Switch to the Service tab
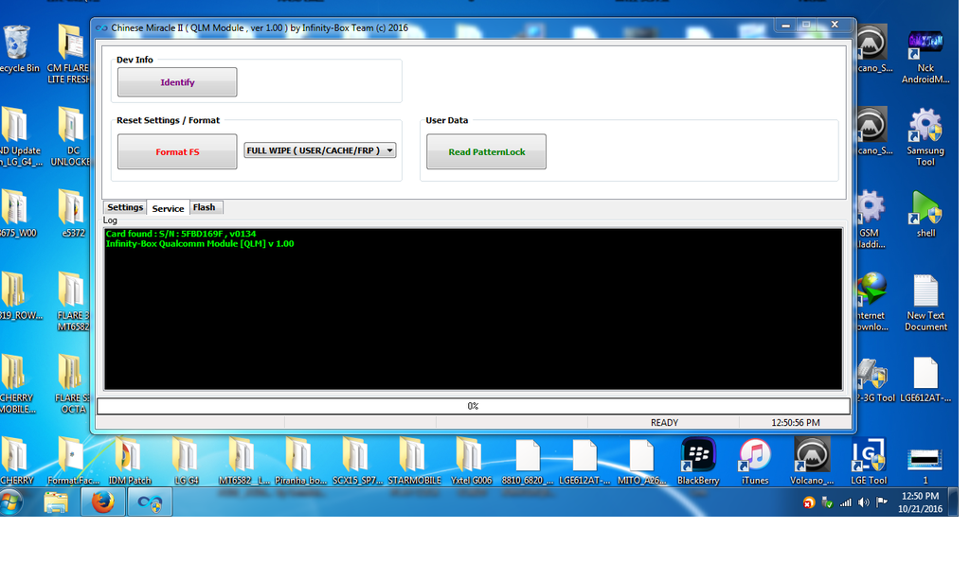The image size is (970, 581). [168, 208]
